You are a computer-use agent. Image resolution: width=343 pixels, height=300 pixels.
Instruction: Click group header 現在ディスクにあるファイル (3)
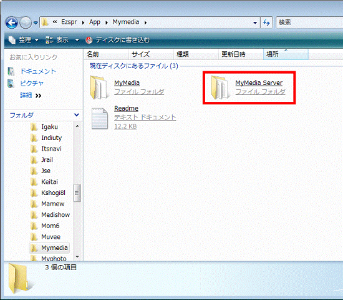point(134,66)
